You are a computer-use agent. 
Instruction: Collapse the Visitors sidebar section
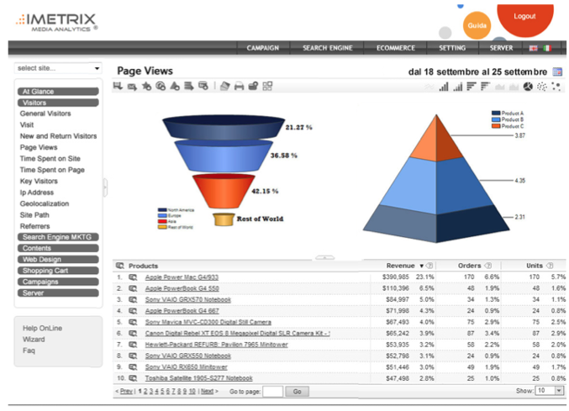pos(58,103)
